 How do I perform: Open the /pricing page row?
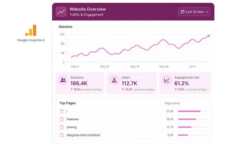point(133,127)
